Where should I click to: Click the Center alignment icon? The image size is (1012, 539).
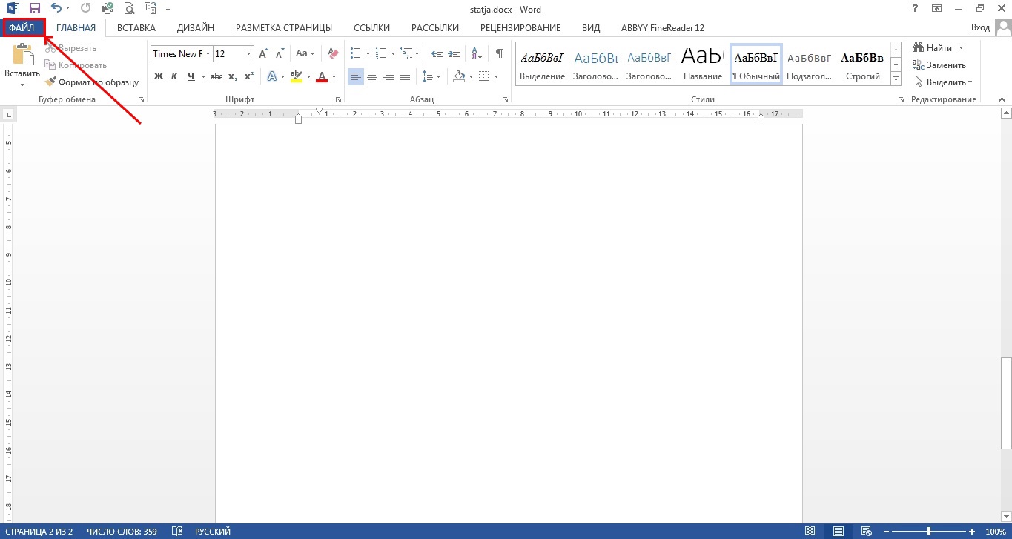click(x=372, y=76)
